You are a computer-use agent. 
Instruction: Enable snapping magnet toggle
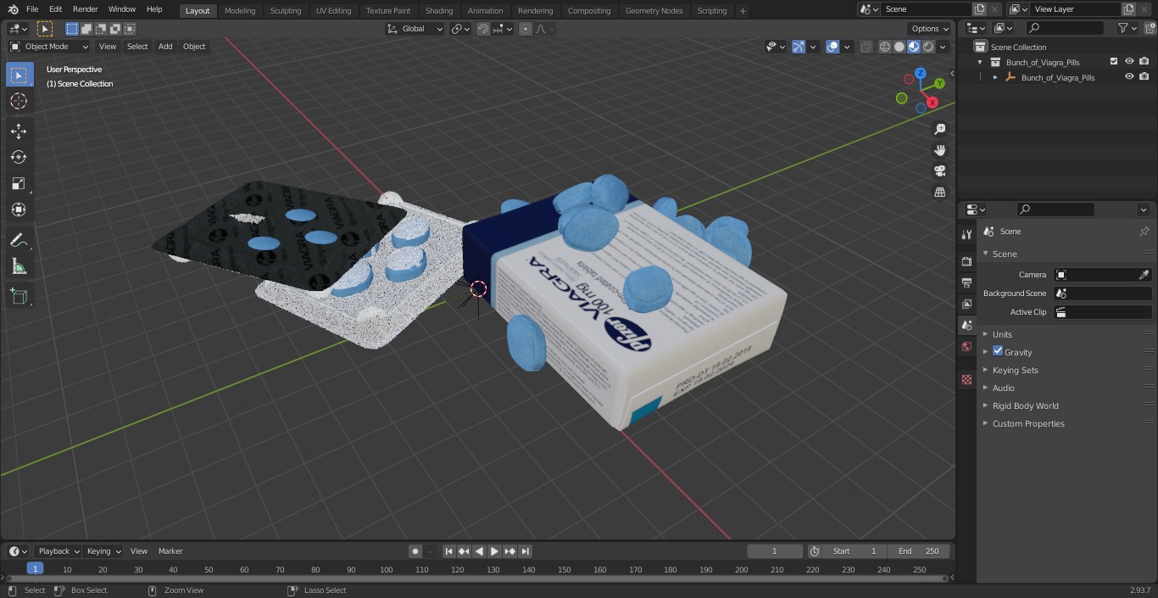click(x=483, y=29)
